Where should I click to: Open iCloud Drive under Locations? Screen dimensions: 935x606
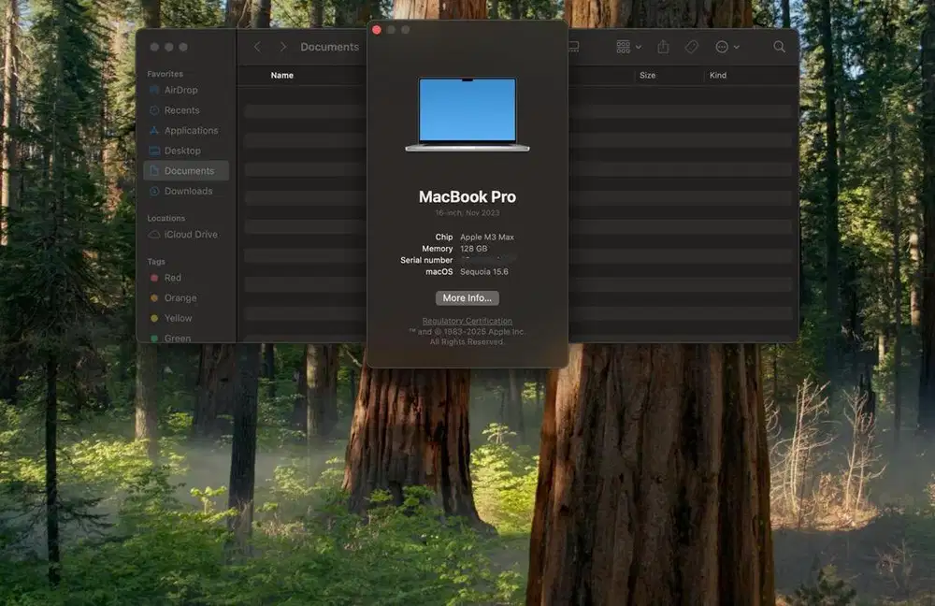point(184,234)
